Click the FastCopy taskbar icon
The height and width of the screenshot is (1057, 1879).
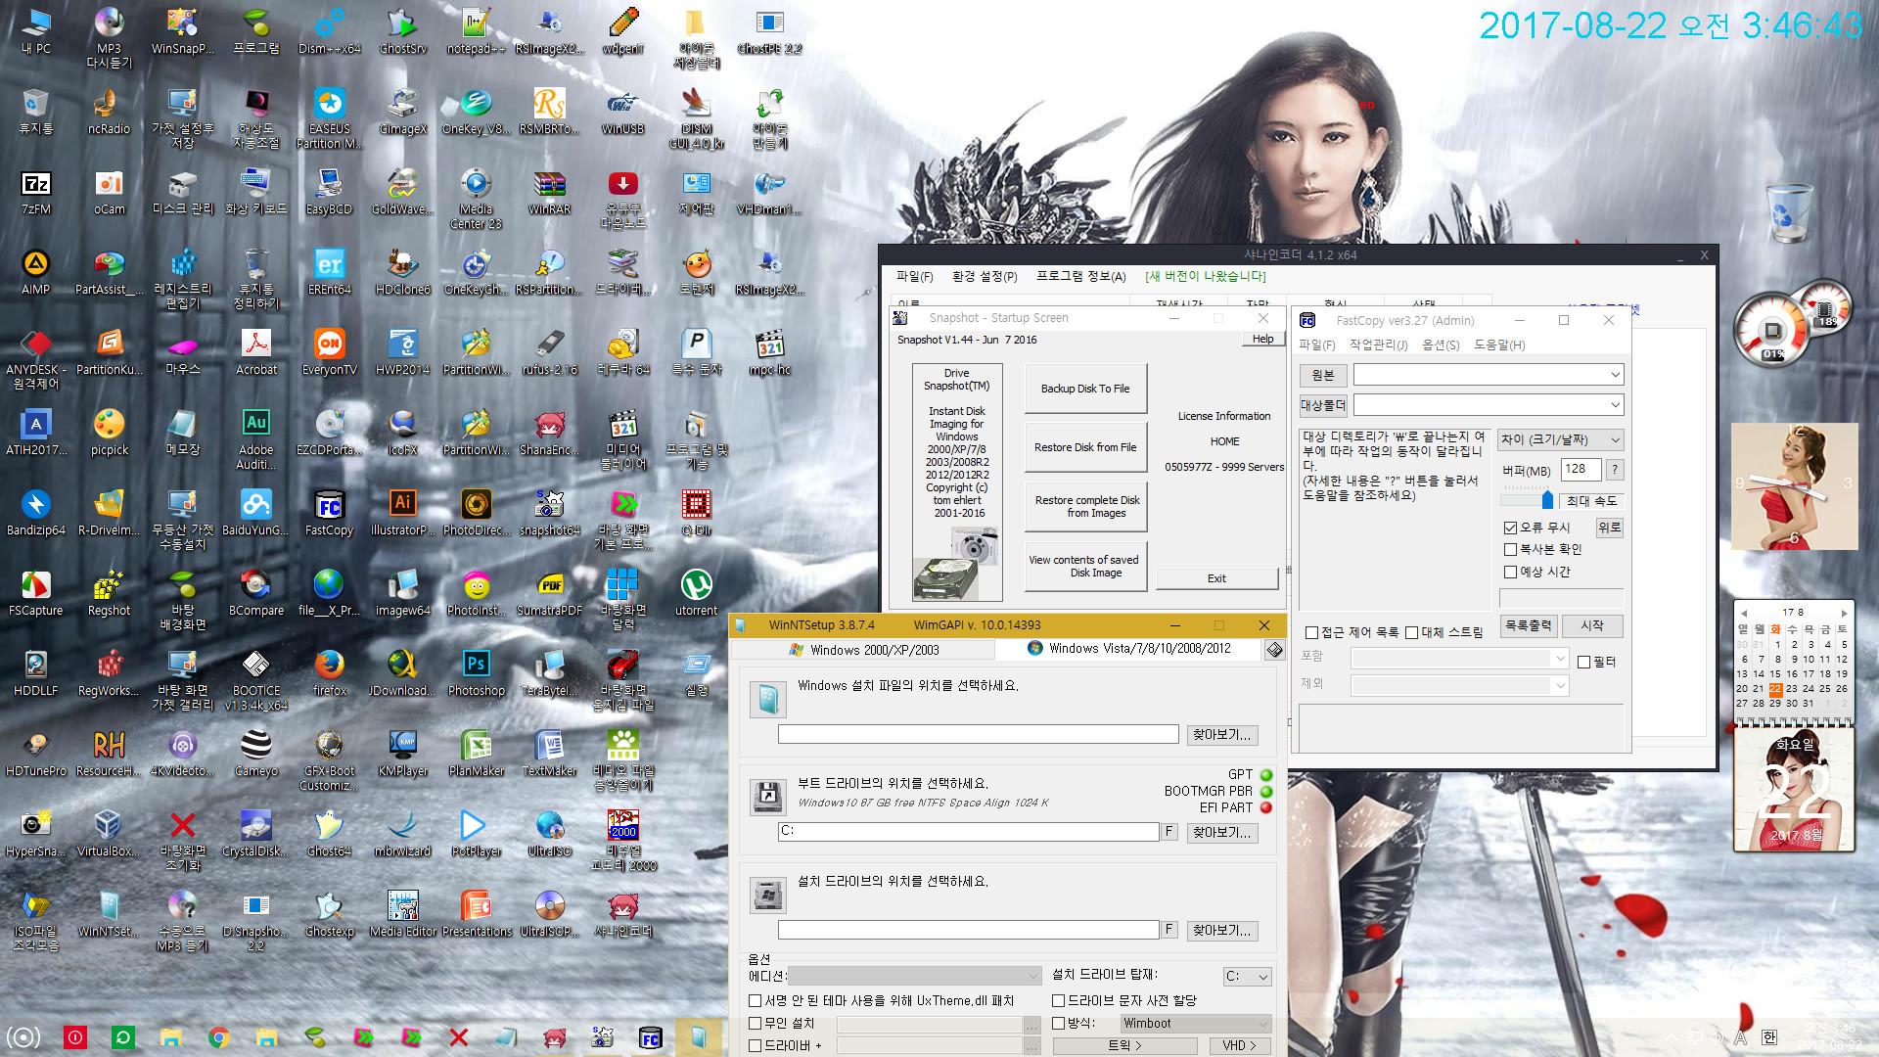pyautogui.click(x=650, y=1037)
